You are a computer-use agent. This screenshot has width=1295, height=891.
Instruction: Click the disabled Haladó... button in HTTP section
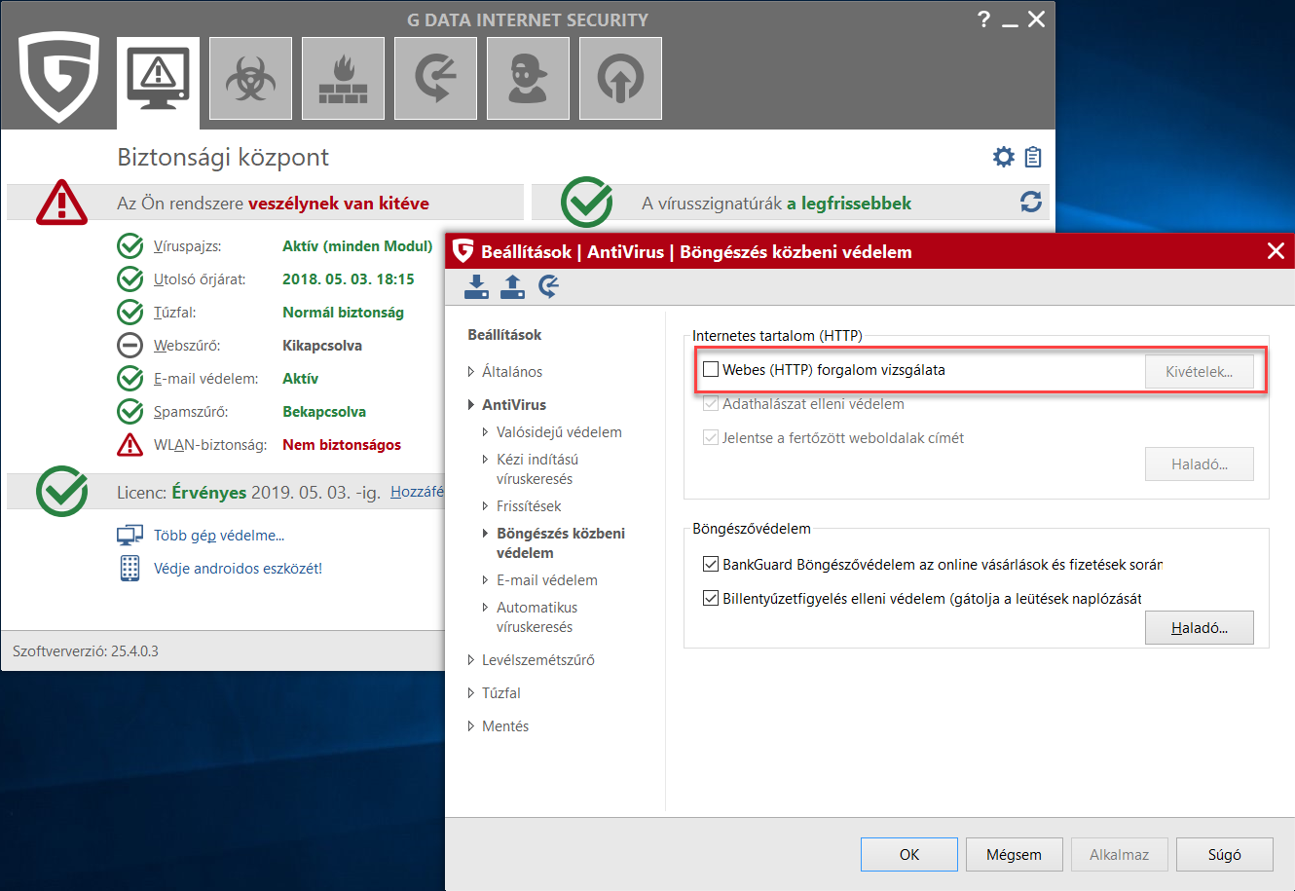1199,464
